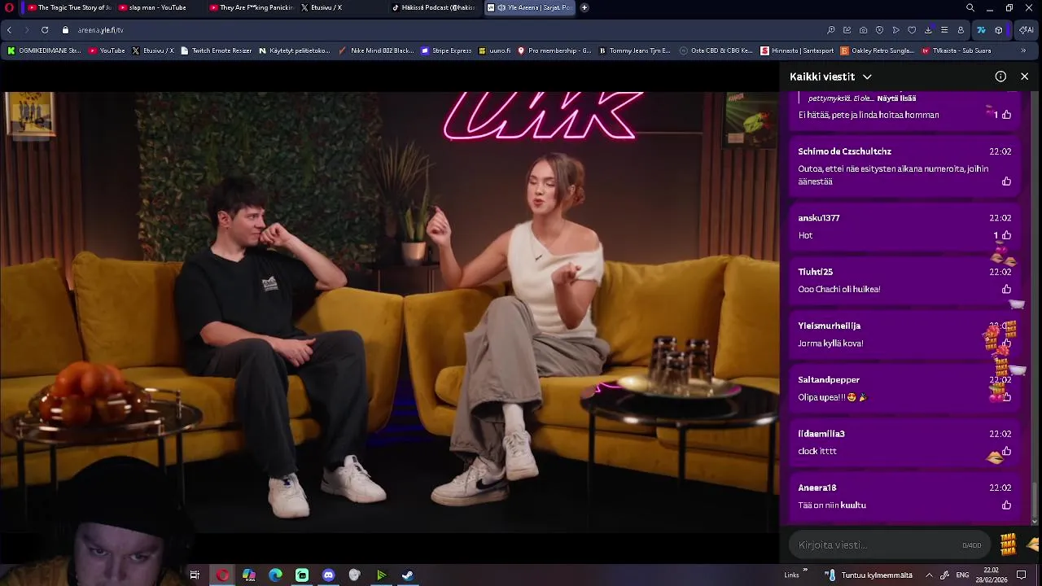Open the Opera menu logo
Screen dimensions: 1042x586
10,7
